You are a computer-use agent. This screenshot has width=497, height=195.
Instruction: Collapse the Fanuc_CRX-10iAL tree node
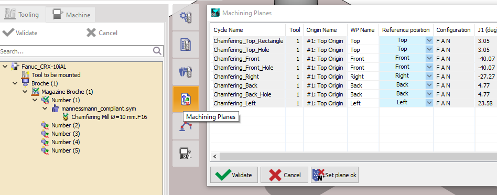point(5,66)
